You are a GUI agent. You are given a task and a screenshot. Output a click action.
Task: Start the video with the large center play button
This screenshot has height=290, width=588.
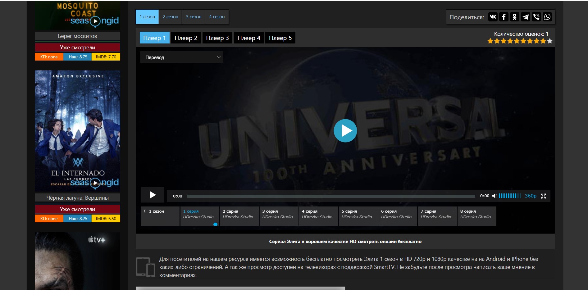(345, 131)
